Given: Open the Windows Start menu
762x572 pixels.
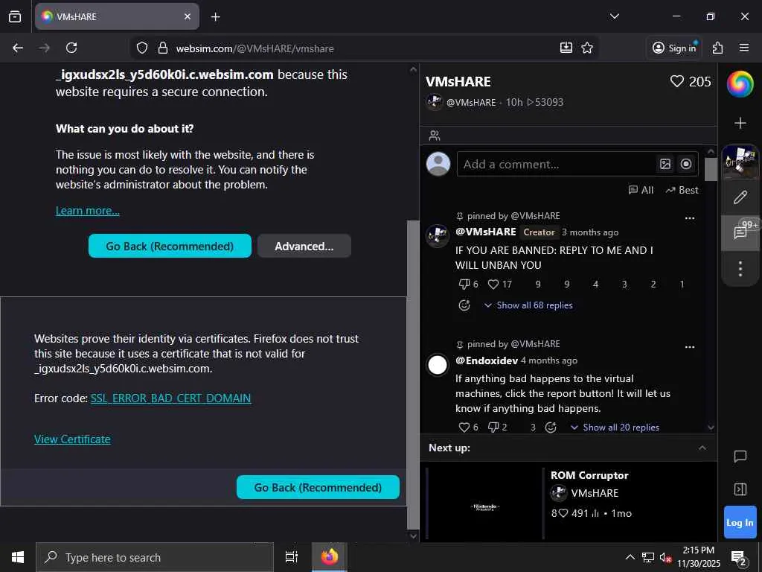Looking at the screenshot, I should point(18,557).
